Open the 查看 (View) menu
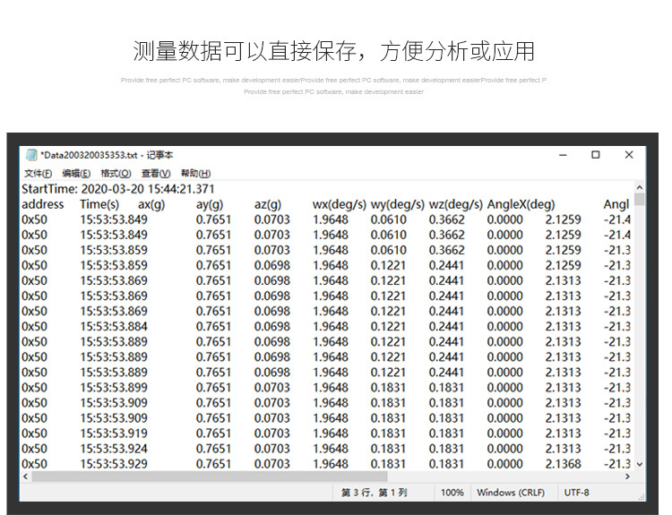Screen dimensions: 672x515 click(156, 173)
